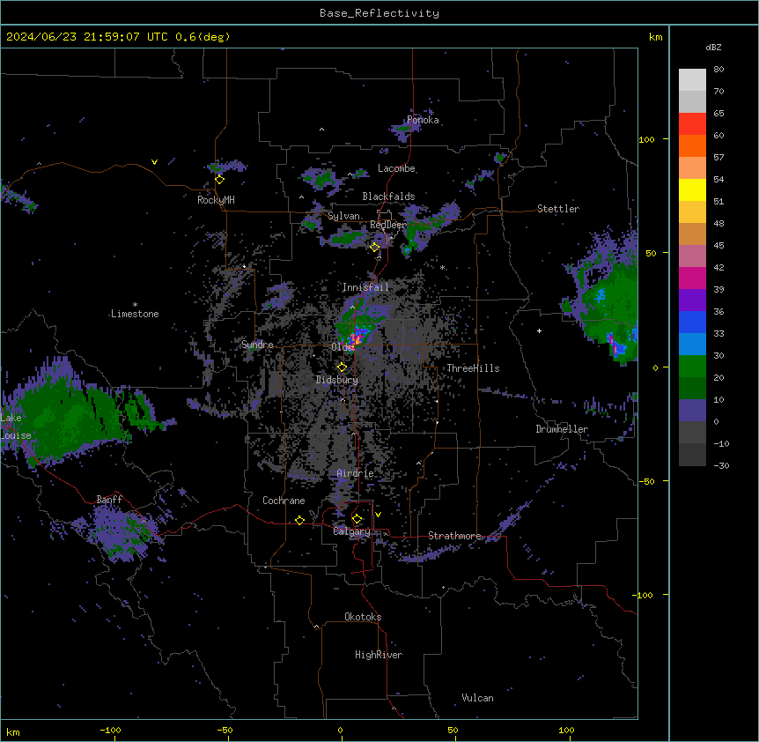Click the Limestone label
This screenshot has width=759, height=742.
pos(135,314)
